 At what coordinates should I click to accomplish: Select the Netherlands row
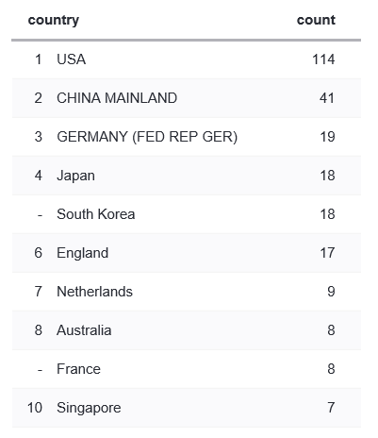click(x=187, y=292)
